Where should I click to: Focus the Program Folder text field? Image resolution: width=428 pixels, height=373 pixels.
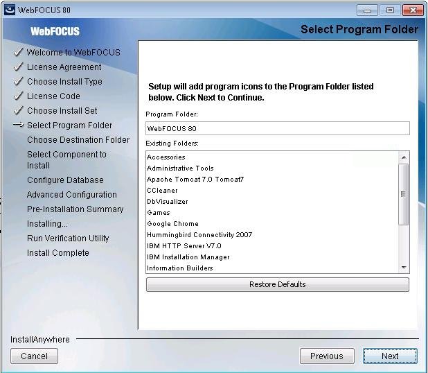(x=277, y=128)
